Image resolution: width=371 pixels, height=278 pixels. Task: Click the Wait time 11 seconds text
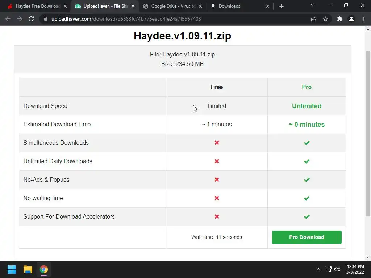click(x=217, y=237)
